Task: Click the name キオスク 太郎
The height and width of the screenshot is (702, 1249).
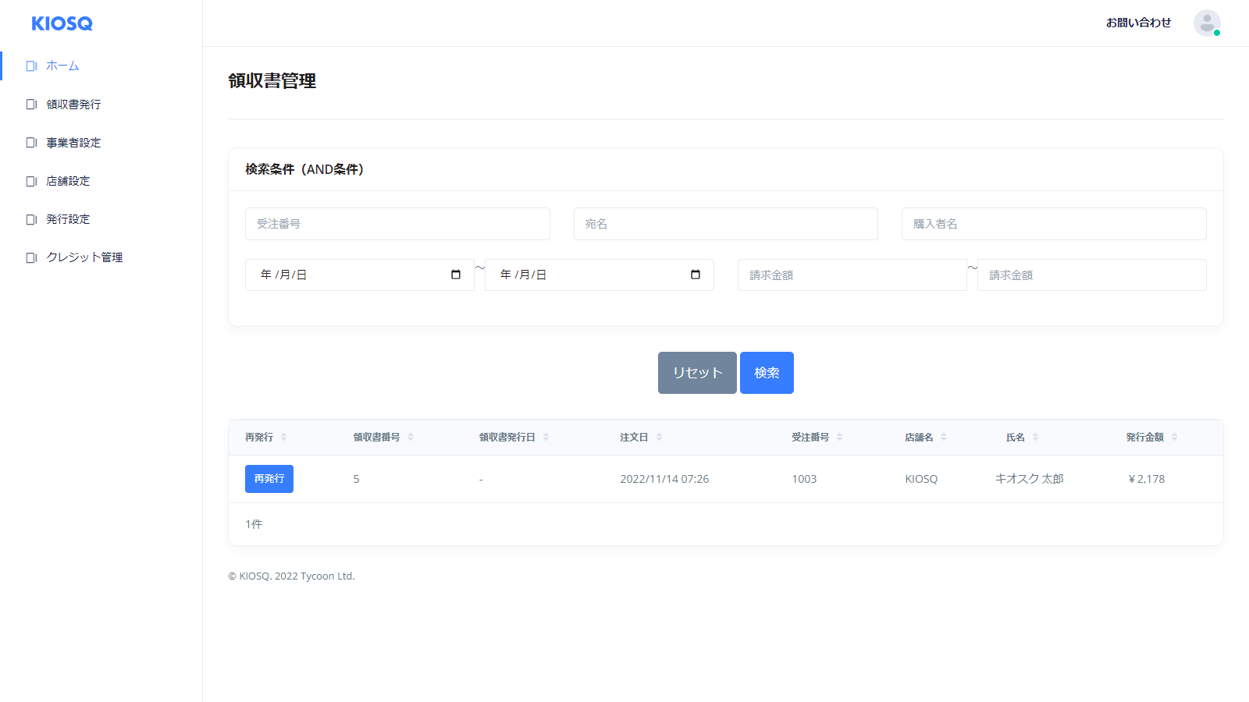Action: click(x=1029, y=479)
